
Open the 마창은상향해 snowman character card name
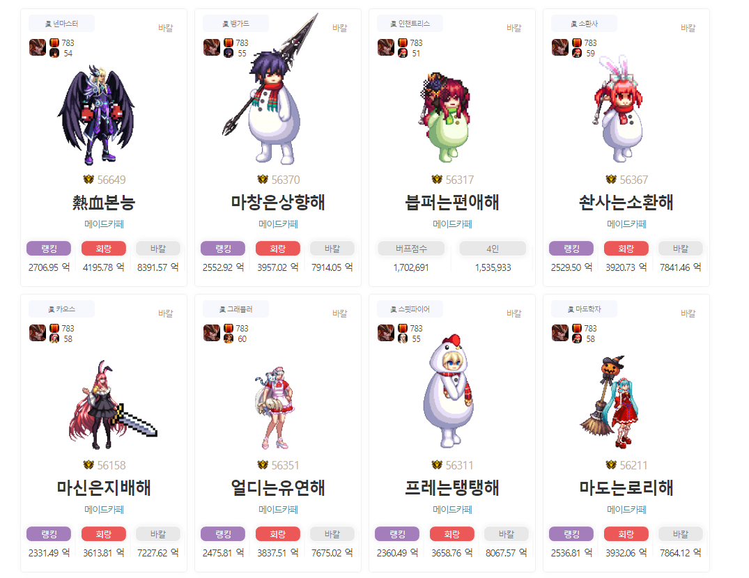tap(278, 203)
